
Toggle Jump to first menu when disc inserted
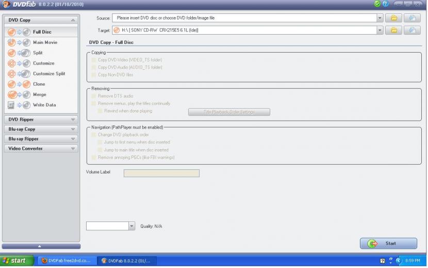100,143
